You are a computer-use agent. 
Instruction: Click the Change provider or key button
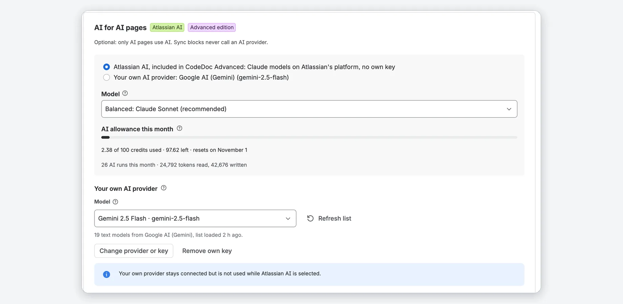134,251
